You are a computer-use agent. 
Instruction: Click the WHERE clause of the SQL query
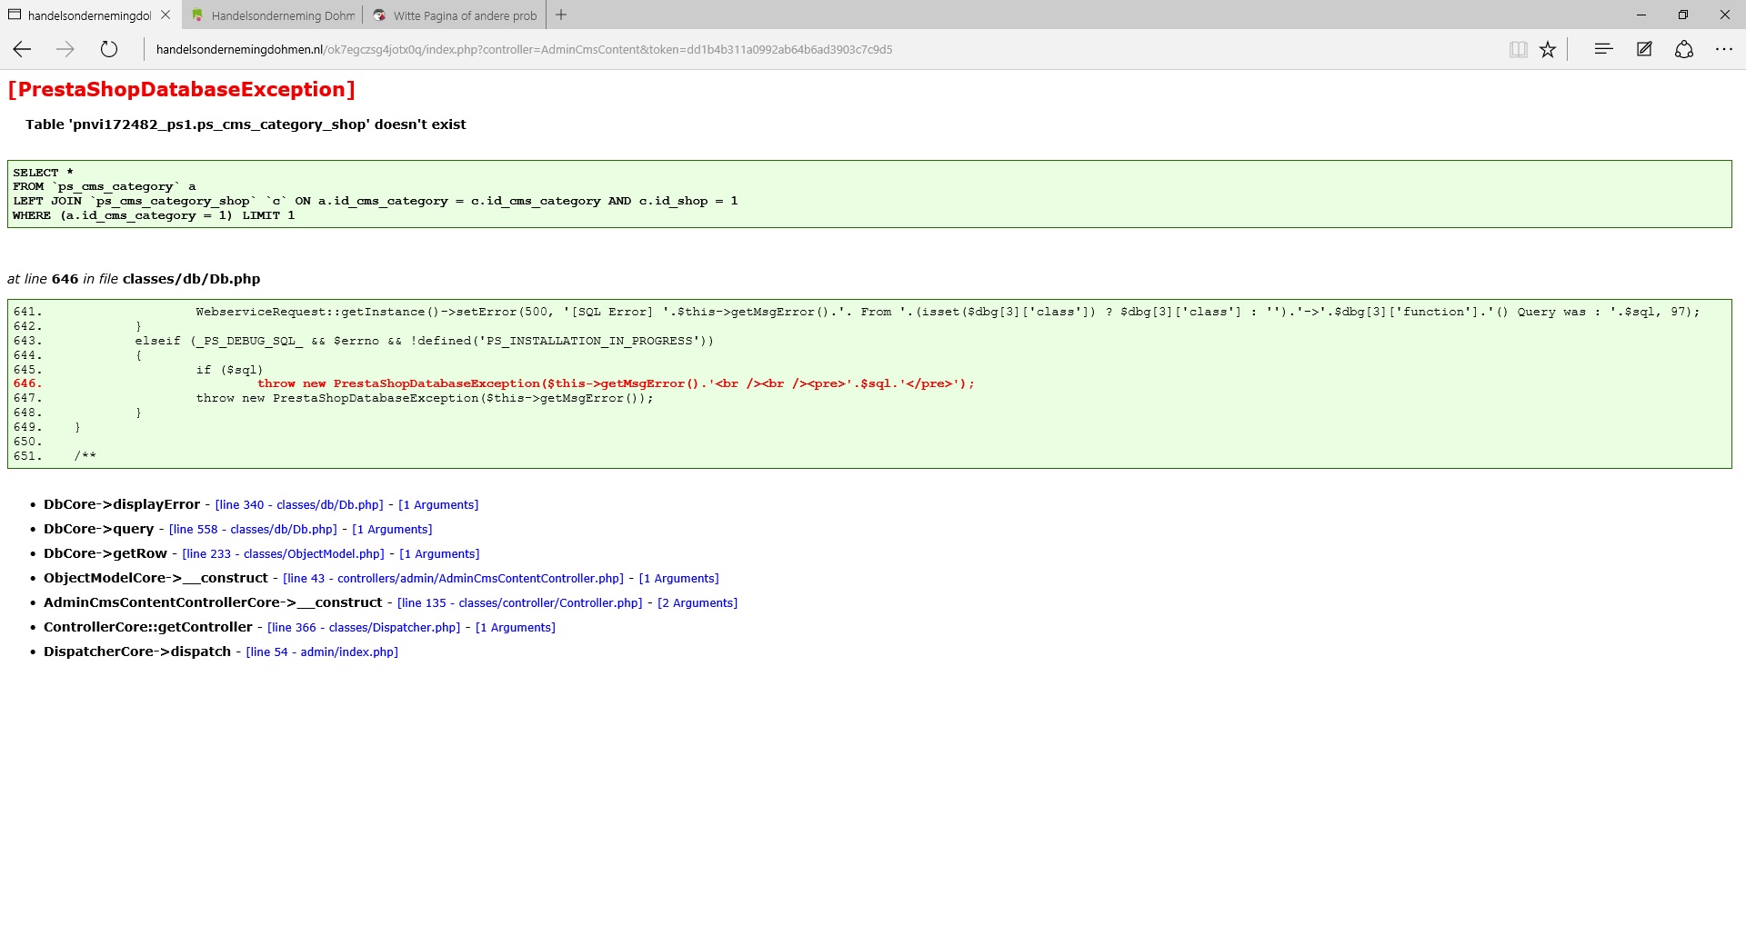[x=154, y=215]
